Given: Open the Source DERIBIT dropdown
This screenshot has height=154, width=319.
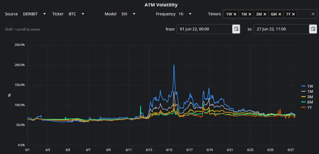Looking at the screenshot, I should click(35, 14).
